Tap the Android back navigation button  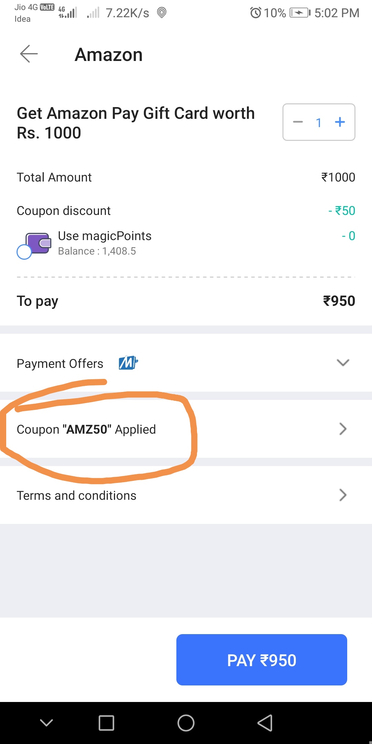[x=265, y=723]
